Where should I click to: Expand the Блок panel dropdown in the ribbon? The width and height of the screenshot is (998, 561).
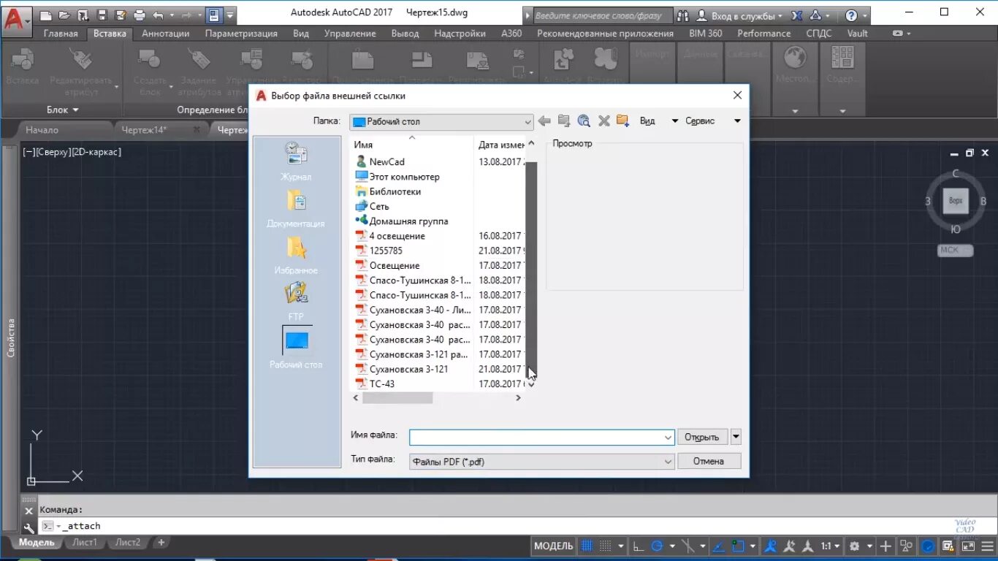pos(63,110)
